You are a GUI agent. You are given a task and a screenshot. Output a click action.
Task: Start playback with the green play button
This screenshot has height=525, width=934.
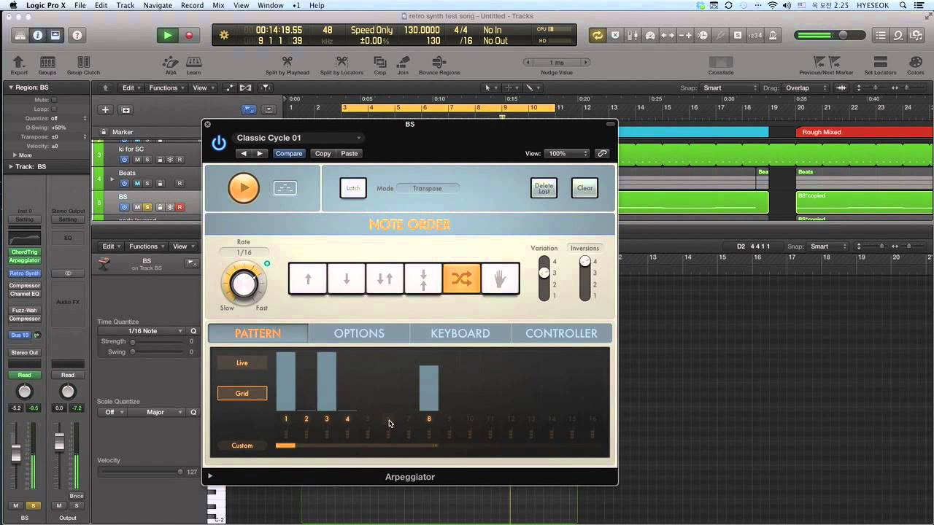click(167, 35)
